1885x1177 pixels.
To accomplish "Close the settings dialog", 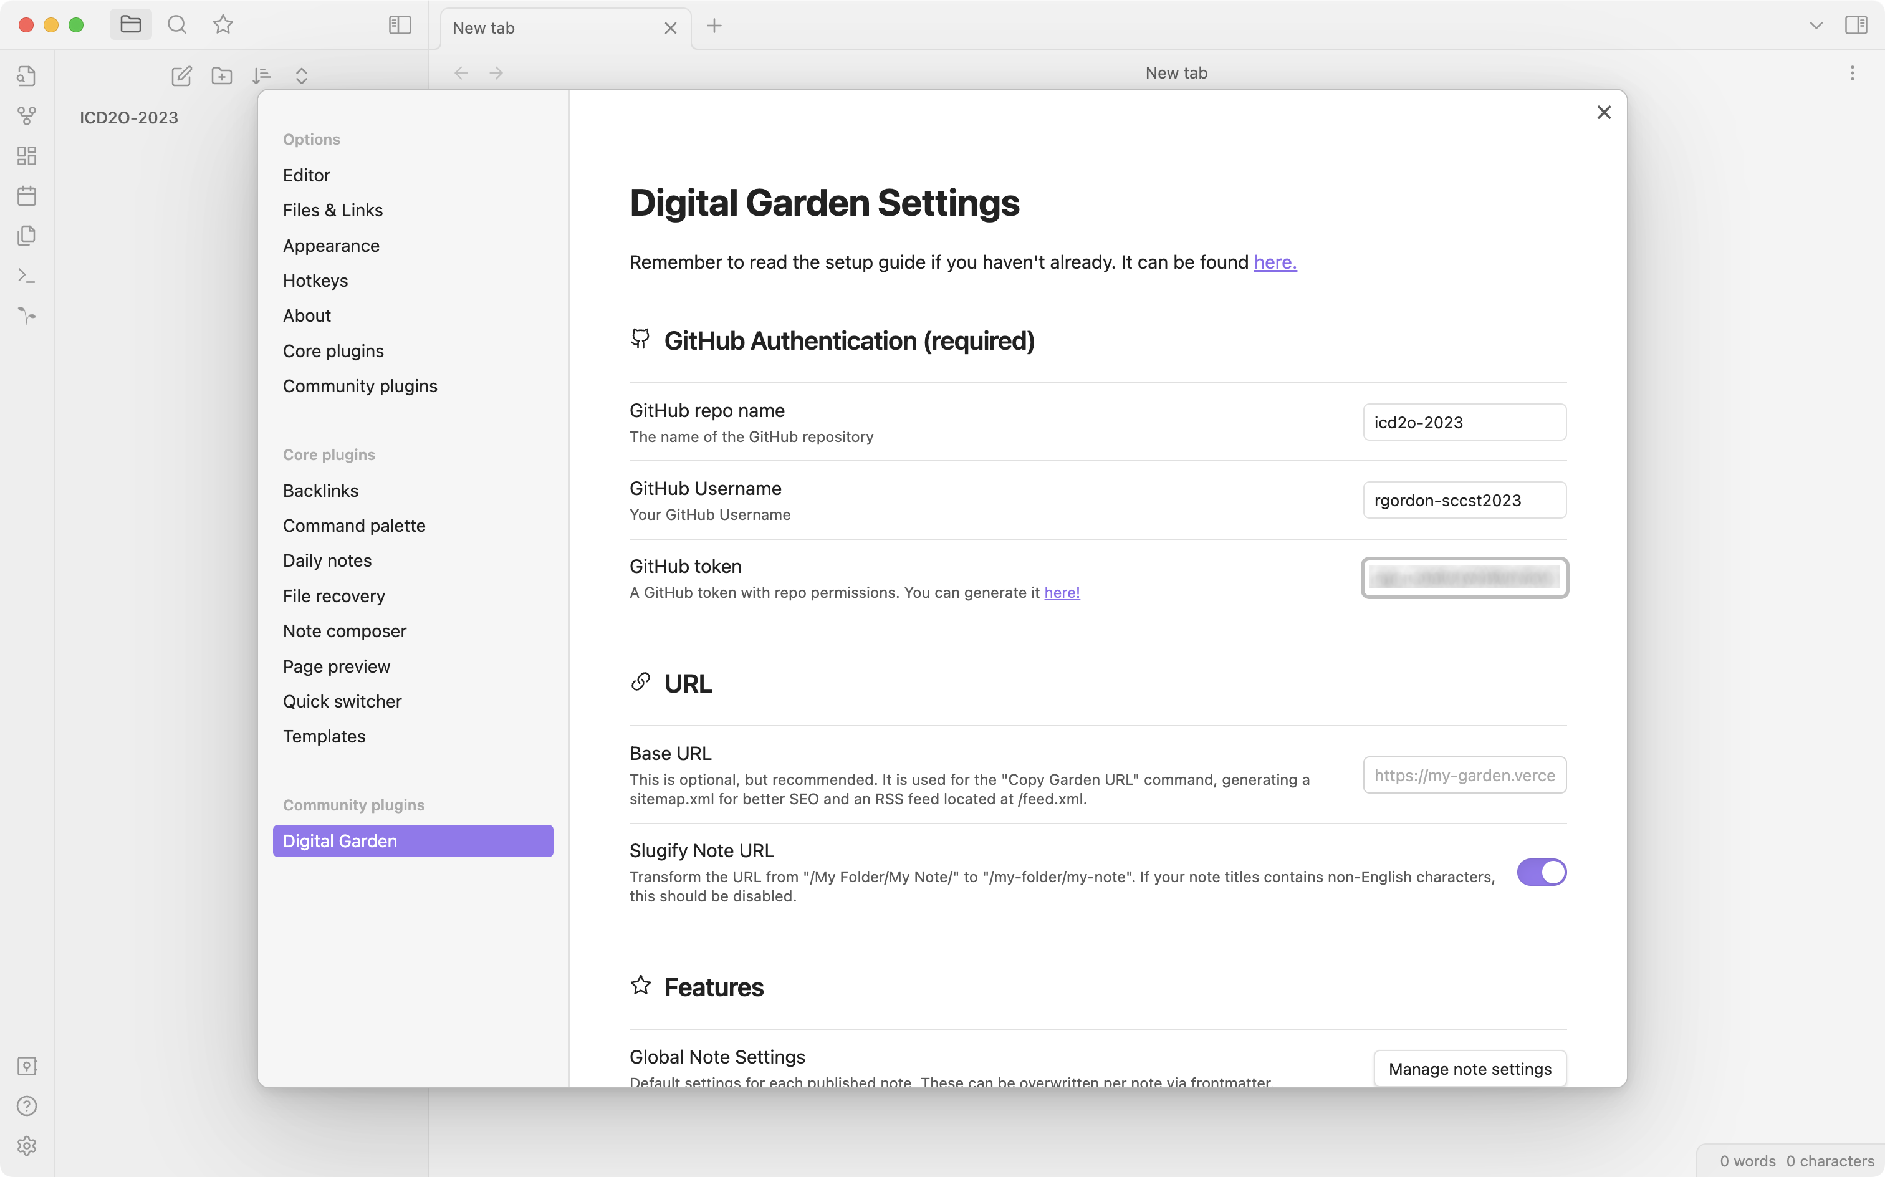I will [x=1604, y=113].
